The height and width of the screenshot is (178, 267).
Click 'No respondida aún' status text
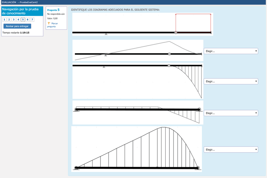pyautogui.click(x=56, y=14)
